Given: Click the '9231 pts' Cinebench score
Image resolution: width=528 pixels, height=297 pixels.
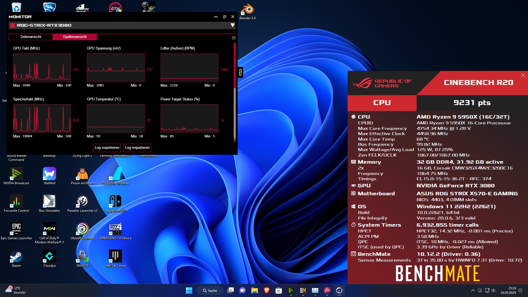Looking at the screenshot, I should (x=472, y=103).
